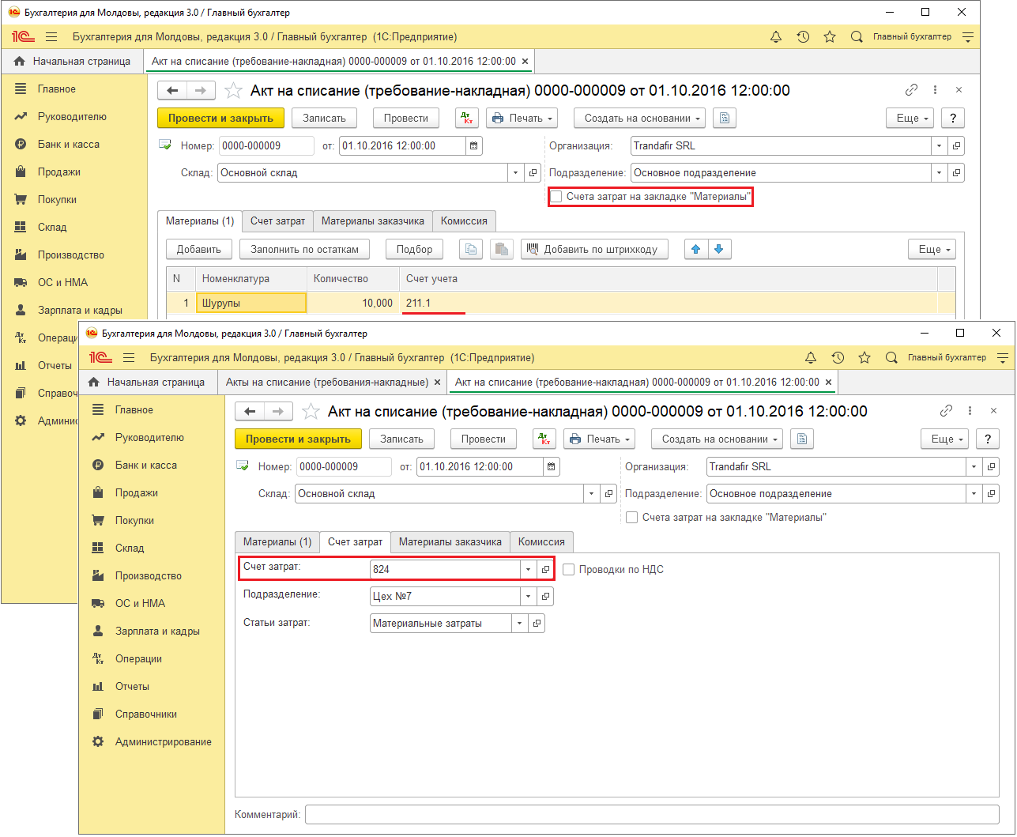This screenshot has width=1017, height=837.
Task: Click back arrow in back window document
Action: point(173,90)
